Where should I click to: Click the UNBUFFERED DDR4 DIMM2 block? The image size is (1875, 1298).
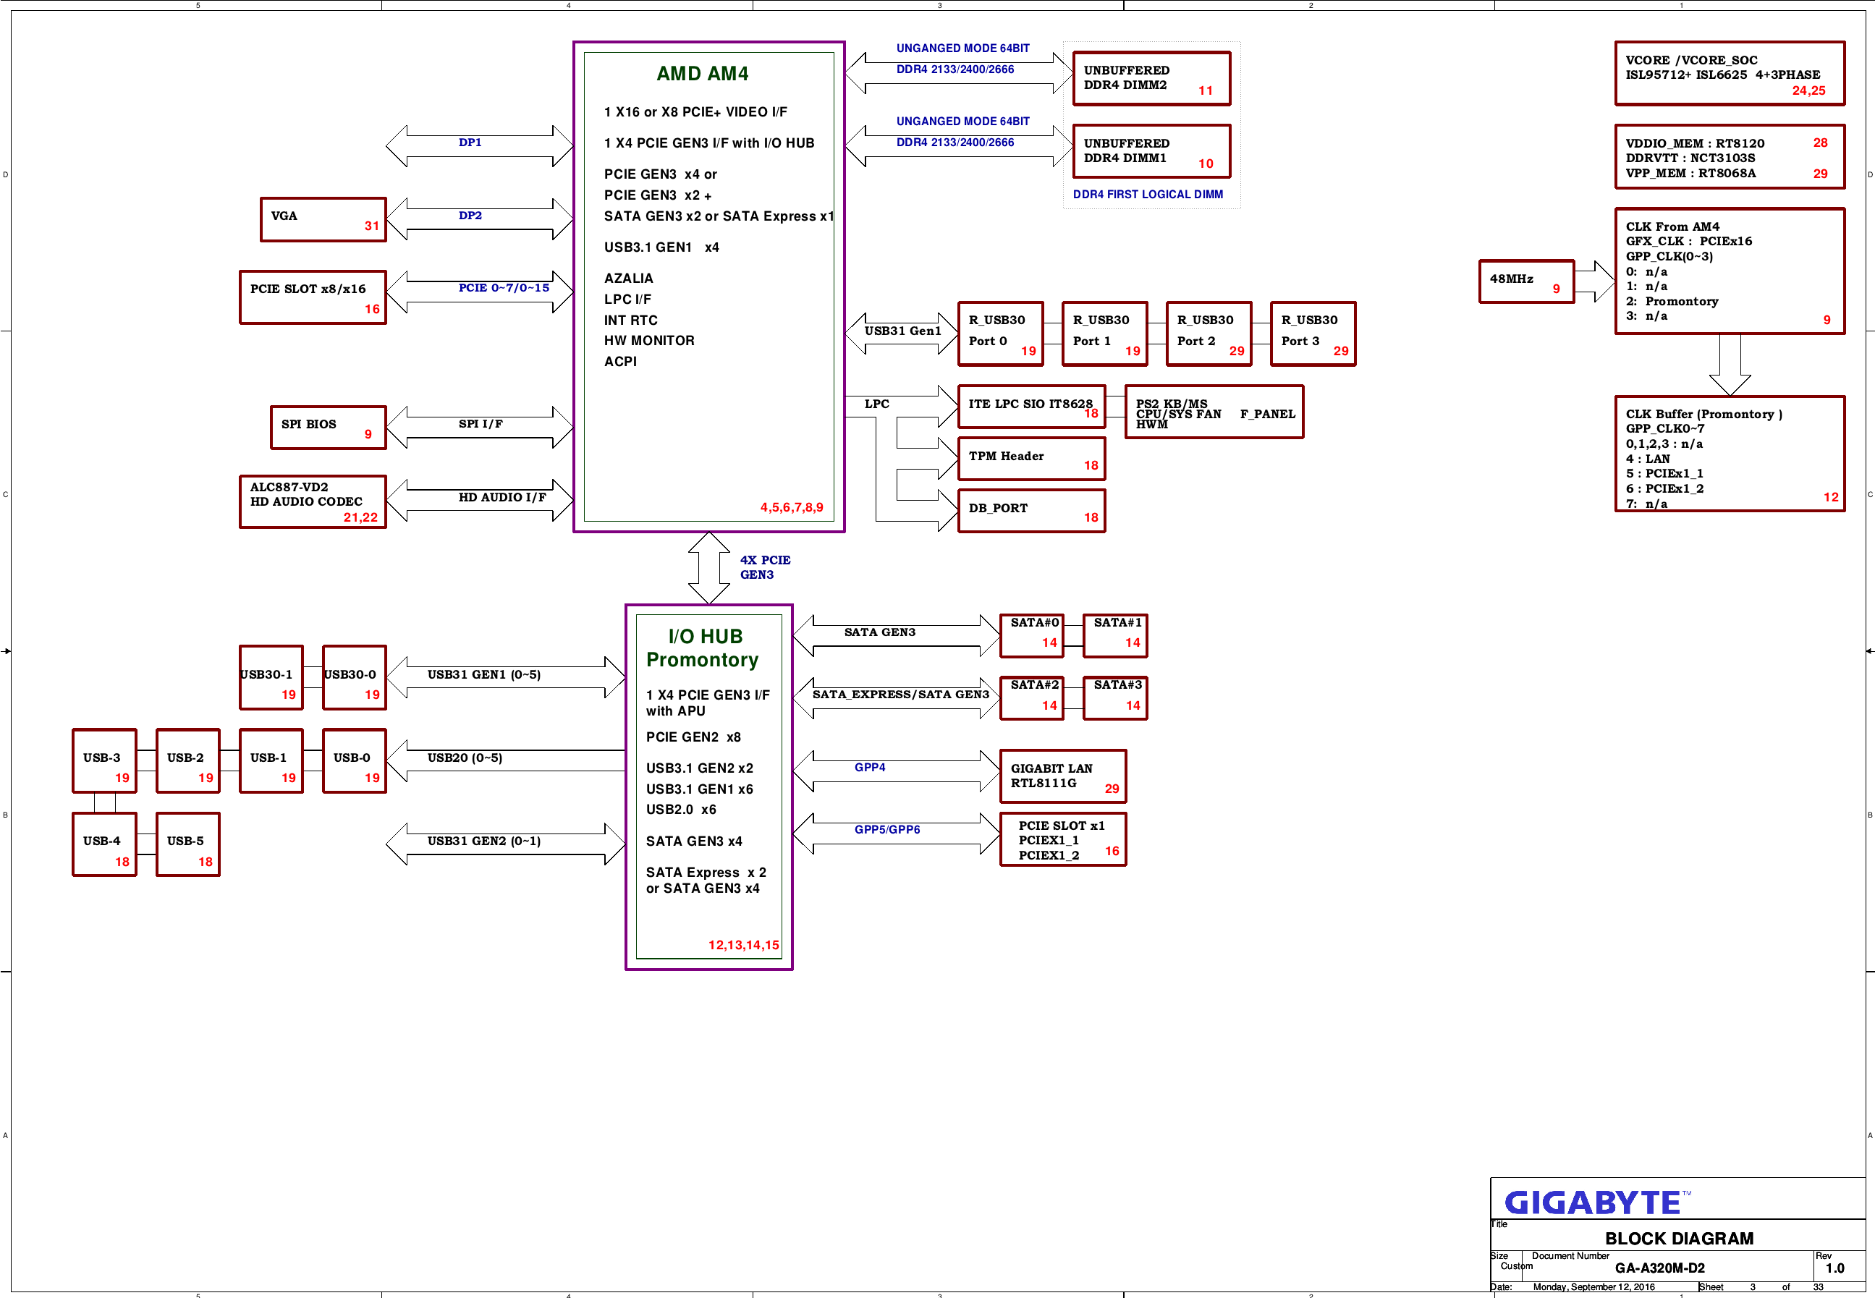[1151, 79]
